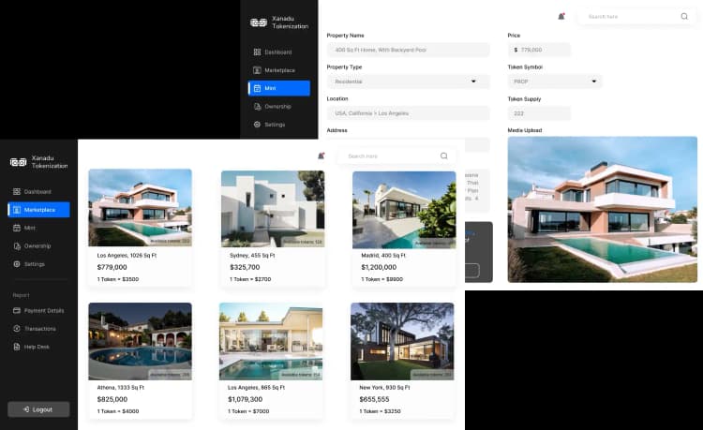Click the Property Name input field

(x=408, y=50)
